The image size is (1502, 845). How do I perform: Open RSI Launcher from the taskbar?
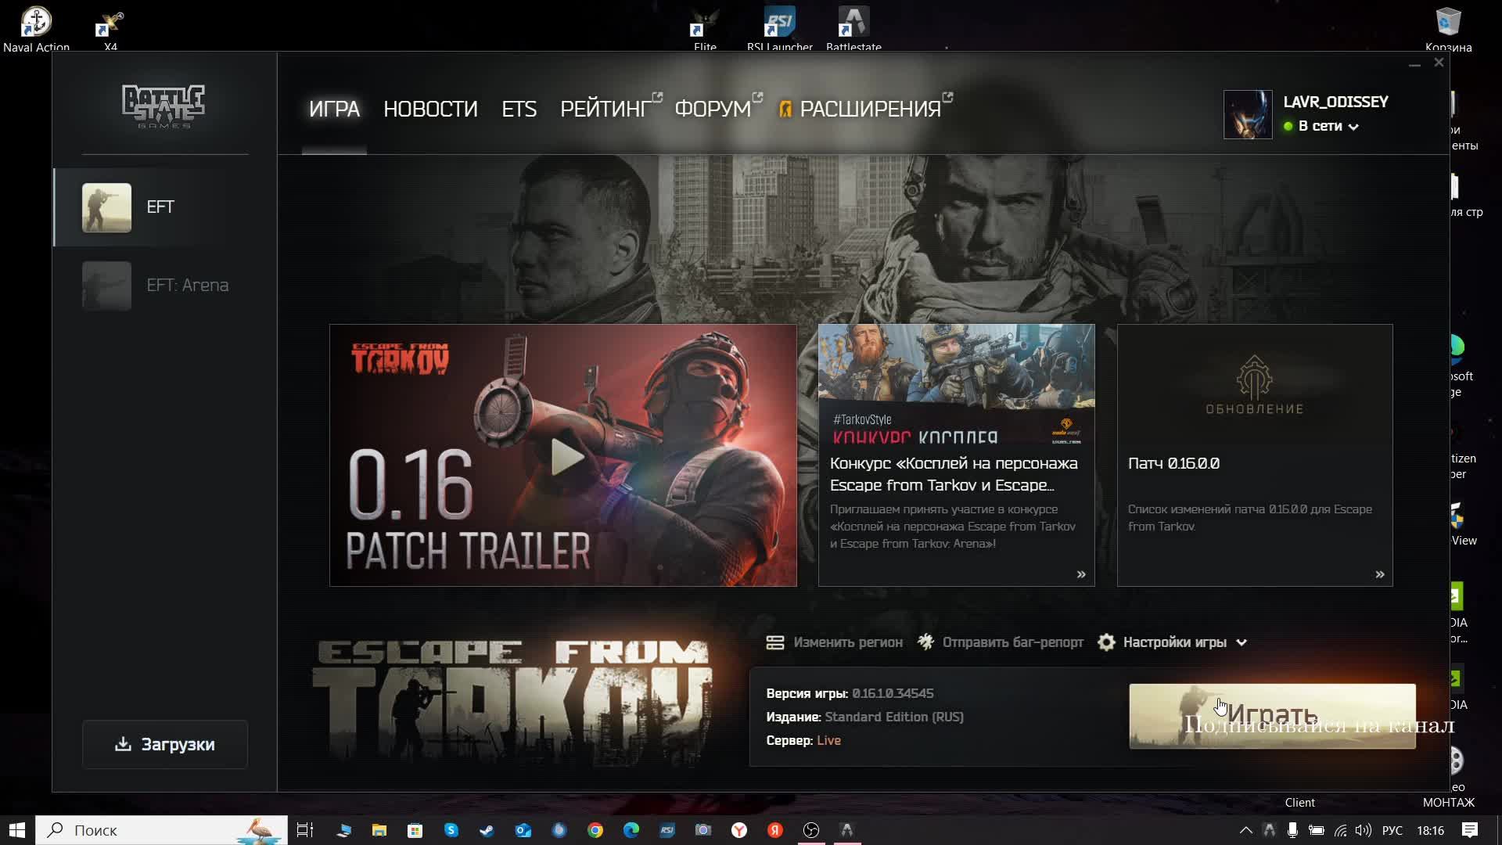point(667,830)
